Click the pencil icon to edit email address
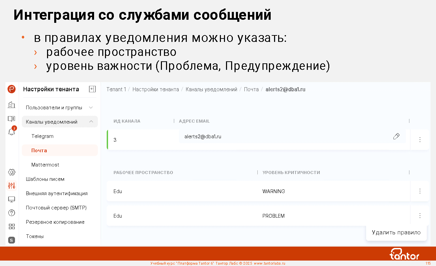 (396, 137)
